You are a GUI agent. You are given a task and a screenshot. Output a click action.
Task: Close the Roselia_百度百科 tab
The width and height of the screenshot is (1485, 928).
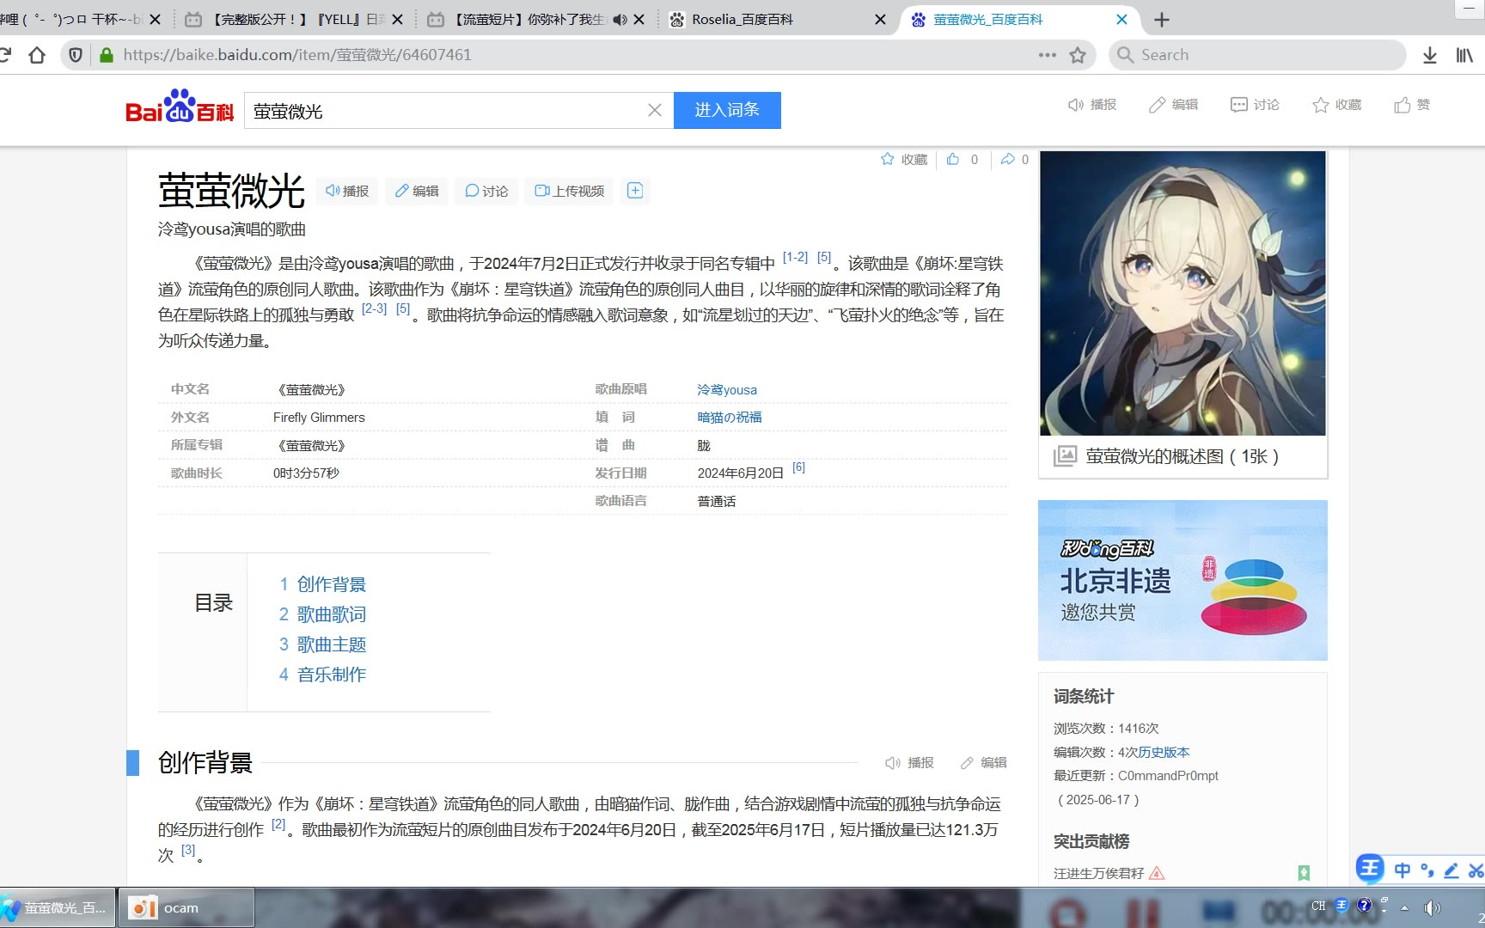pyautogui.click(x=880, y=20)
